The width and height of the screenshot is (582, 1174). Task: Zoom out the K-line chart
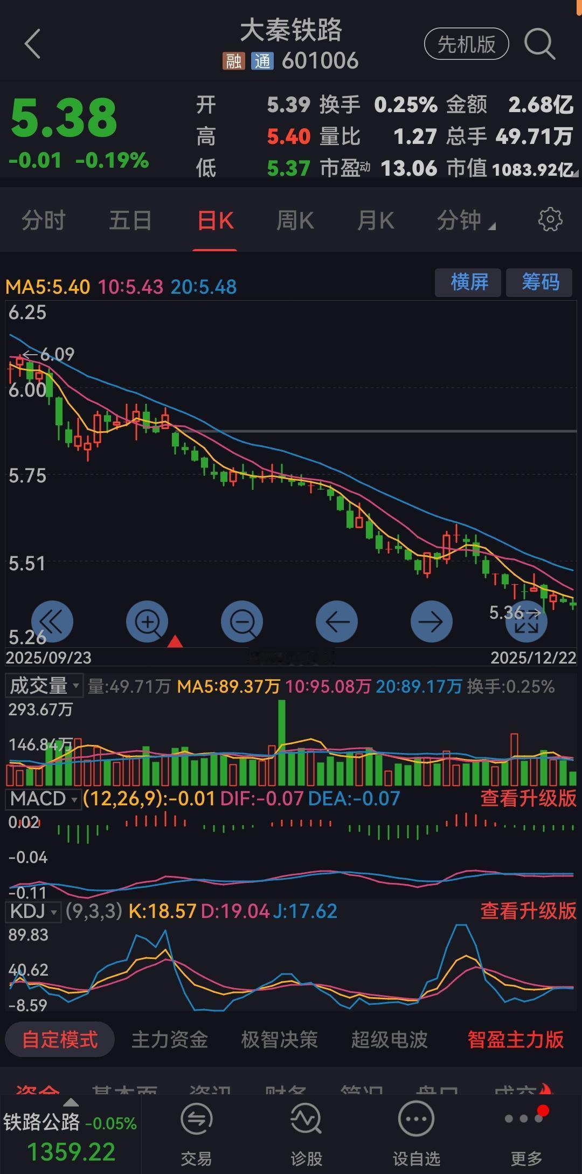coord(242,621)
